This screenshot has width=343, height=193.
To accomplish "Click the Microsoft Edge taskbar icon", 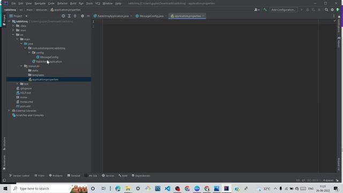I will coord(118,188).
